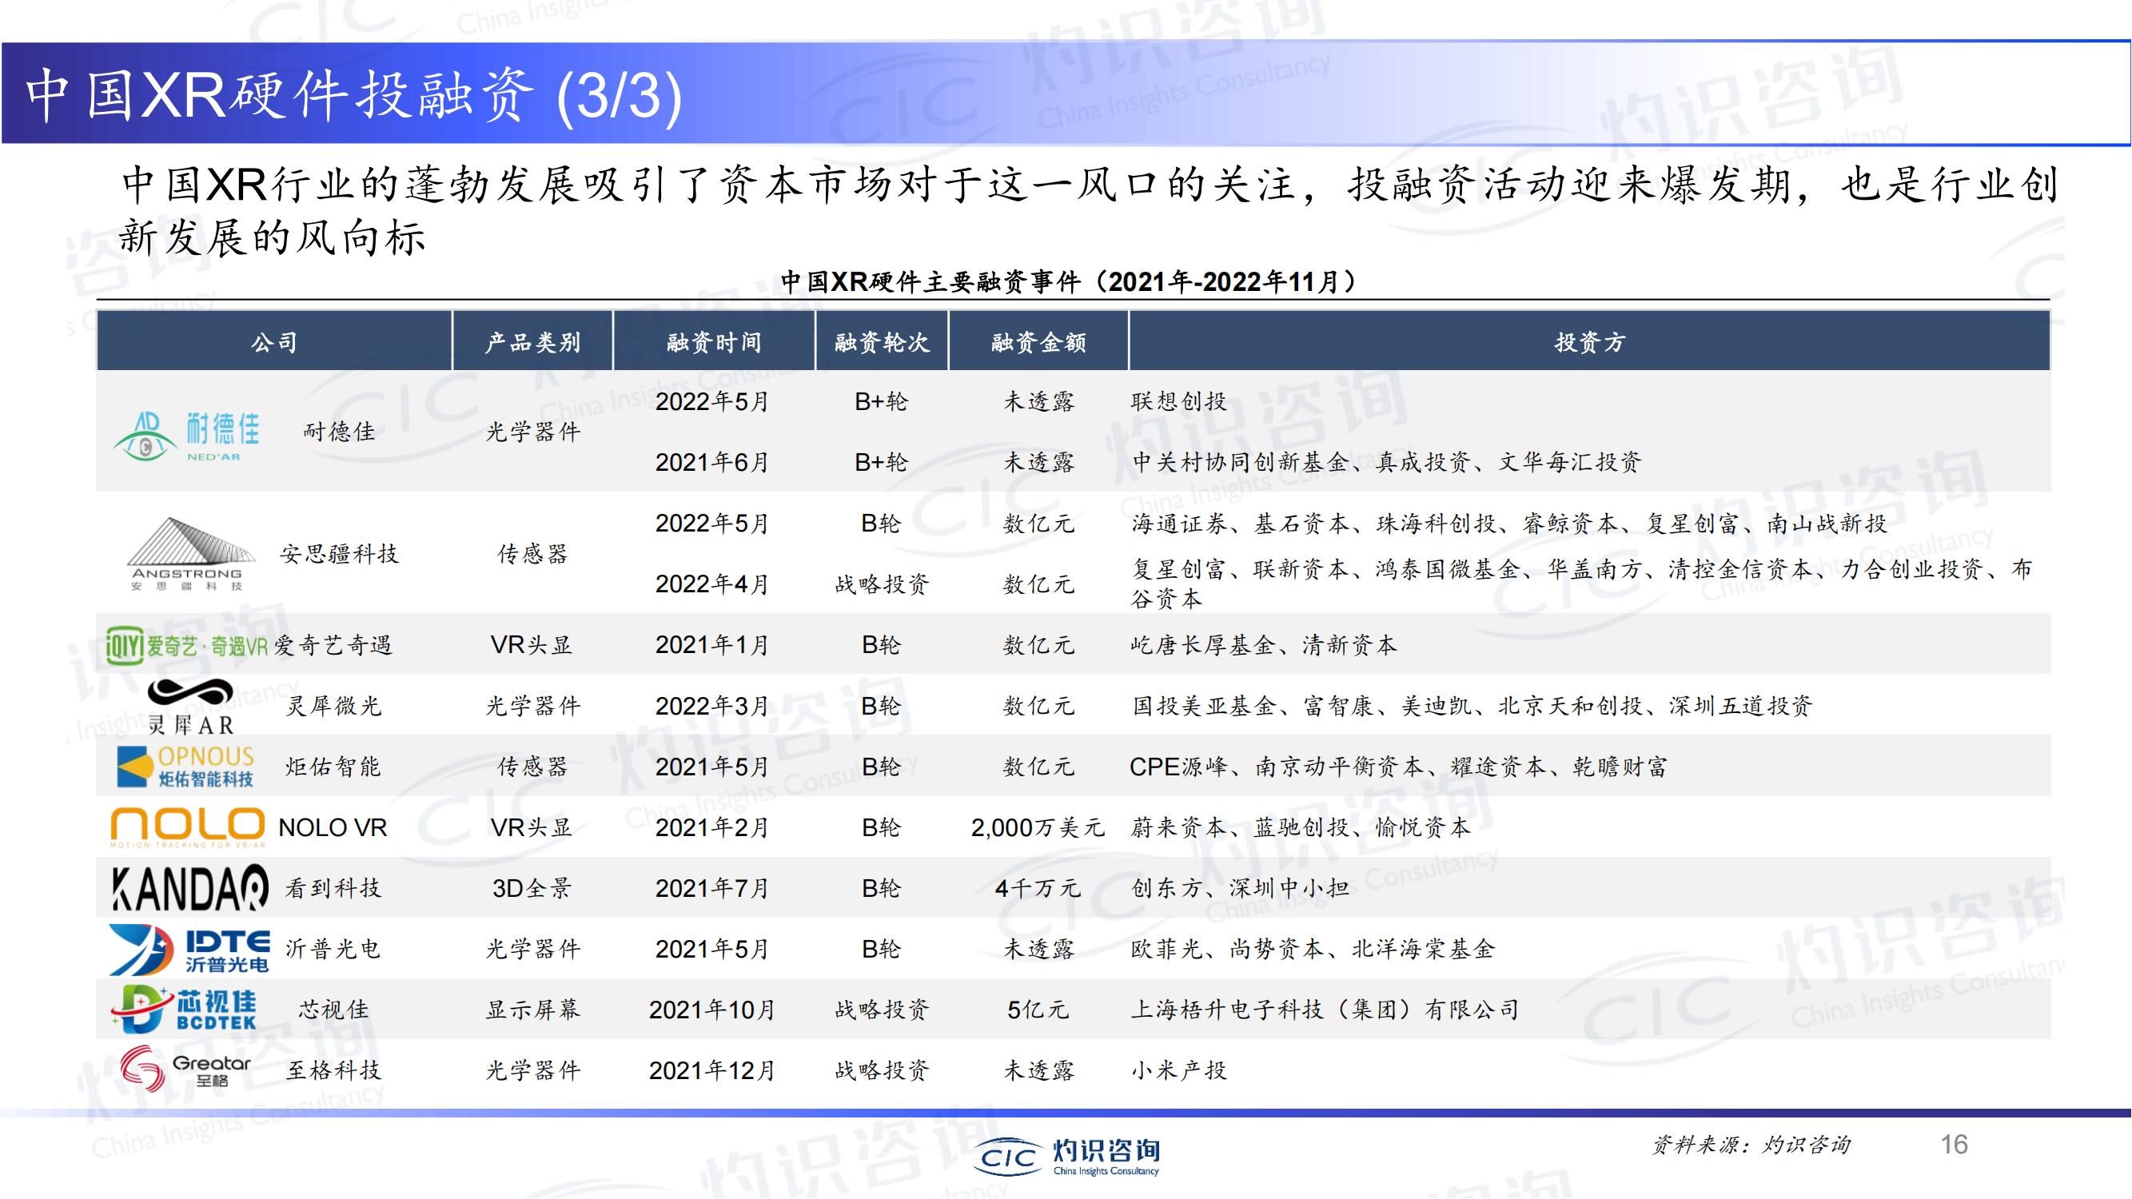2132x1199 pixels.
Task: Click the KANDAO logo
Action: [190, 889]
